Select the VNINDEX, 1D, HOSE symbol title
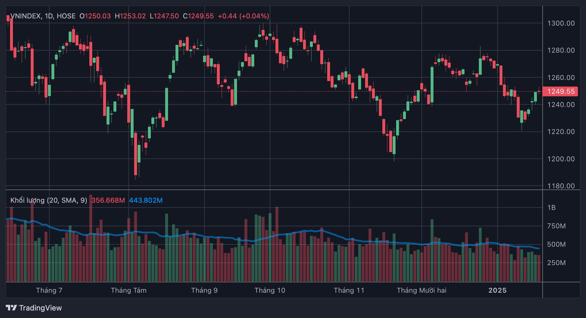The height and width of the screenshot is (318, 586). click(x=43, y=16)
